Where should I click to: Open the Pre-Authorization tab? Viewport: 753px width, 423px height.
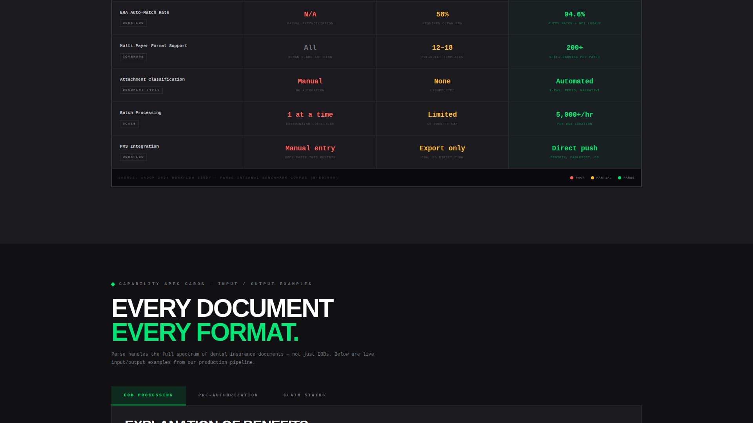click(x=228, y=395)
